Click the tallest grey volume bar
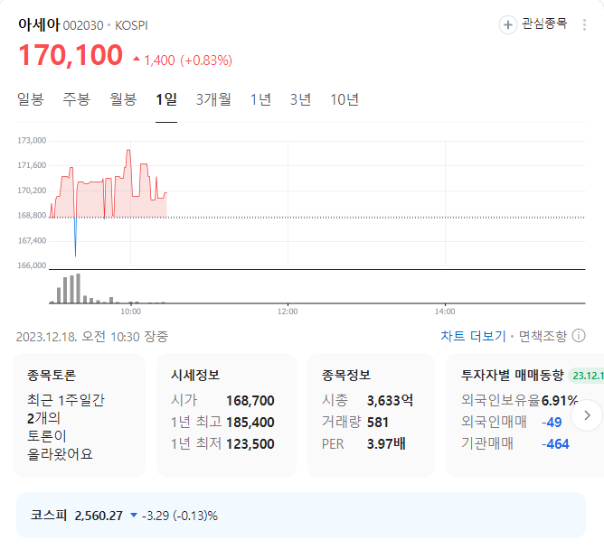The width and height of the screenshot is (604, 549). click(78, 289)
